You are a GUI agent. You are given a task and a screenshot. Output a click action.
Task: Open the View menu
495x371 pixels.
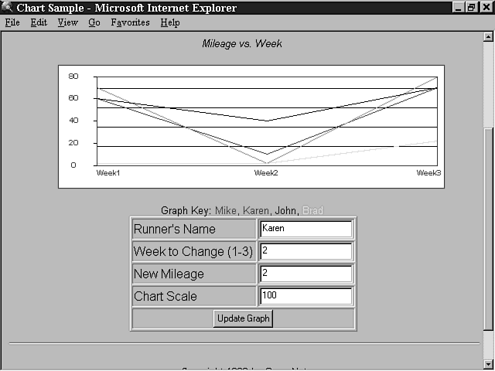click(68, 22)
